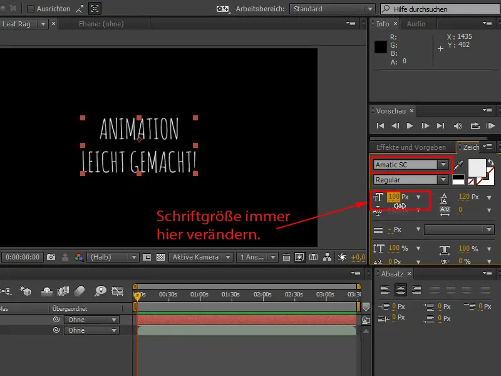Open the fast previews lightning icon
The height and width of the screenshot is (376, 501).
(300, 257)
